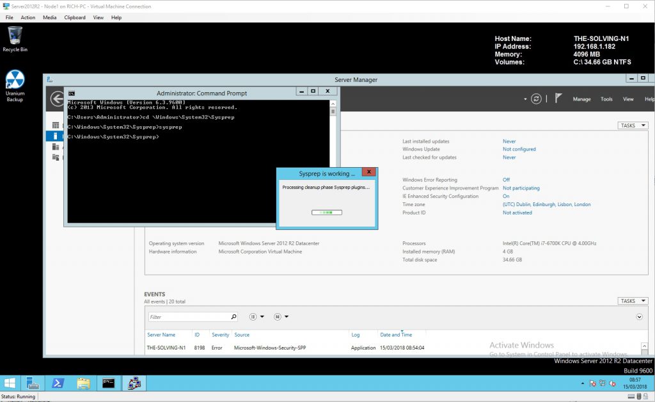Expand the TASKS dropdown in Events

tap(633, 301)
